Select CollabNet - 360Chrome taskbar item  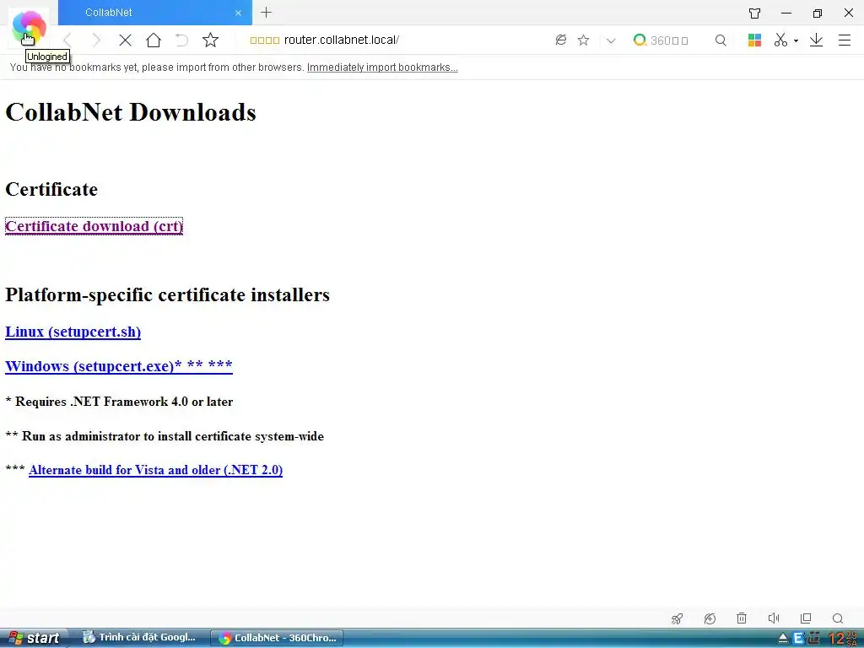click(x=277, y=638)
